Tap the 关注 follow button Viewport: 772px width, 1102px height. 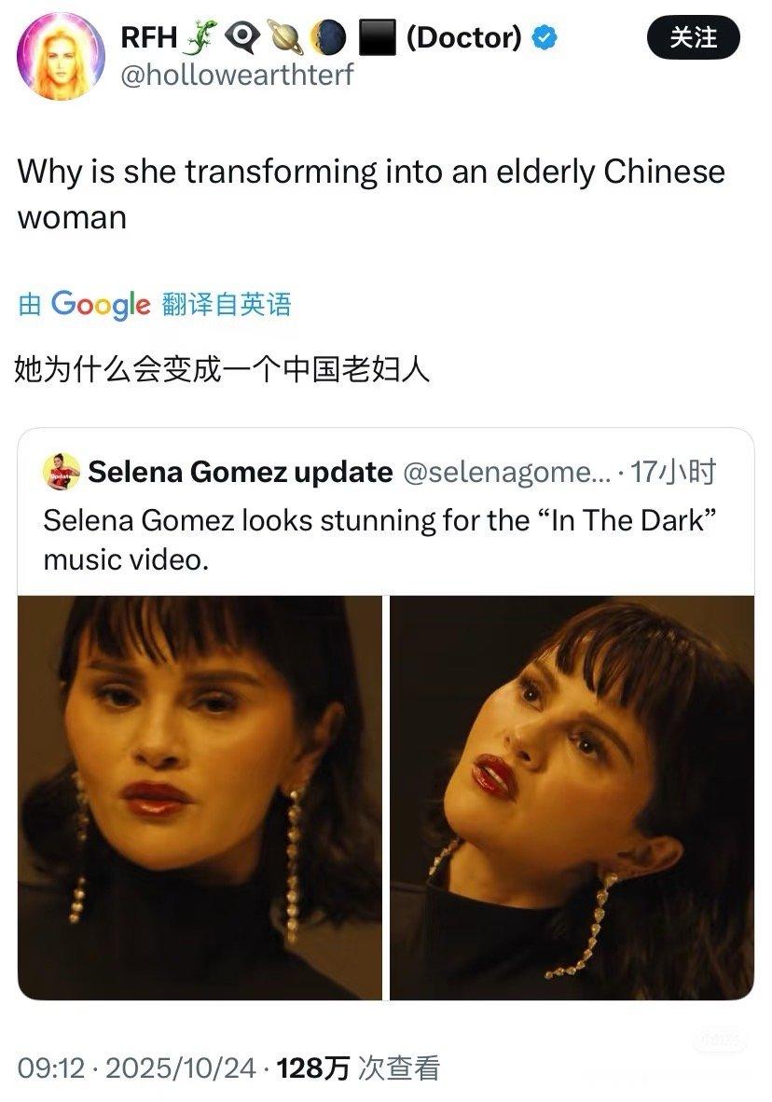[x=694, y=37]
